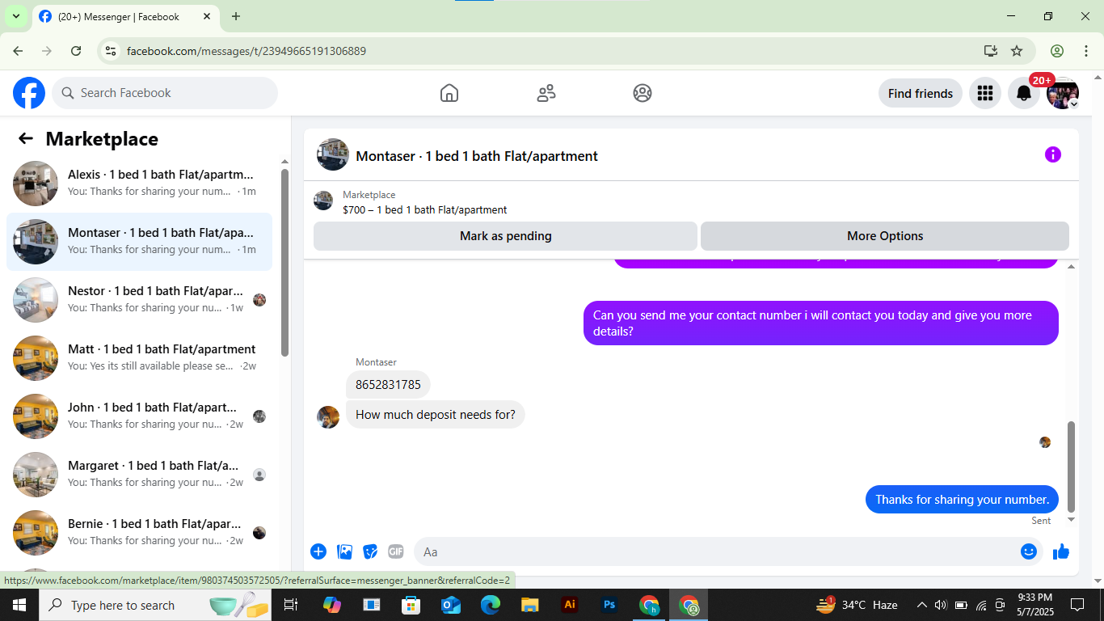
Task: Show hidden tray icons chevron
Action: tap(921, 605)
